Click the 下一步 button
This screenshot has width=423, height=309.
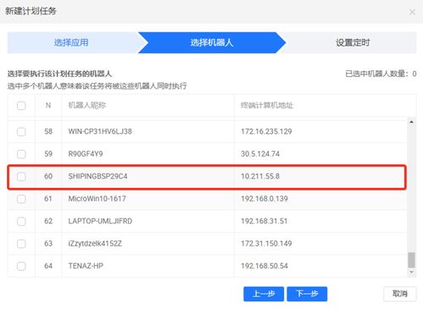[x=307, y=294]
